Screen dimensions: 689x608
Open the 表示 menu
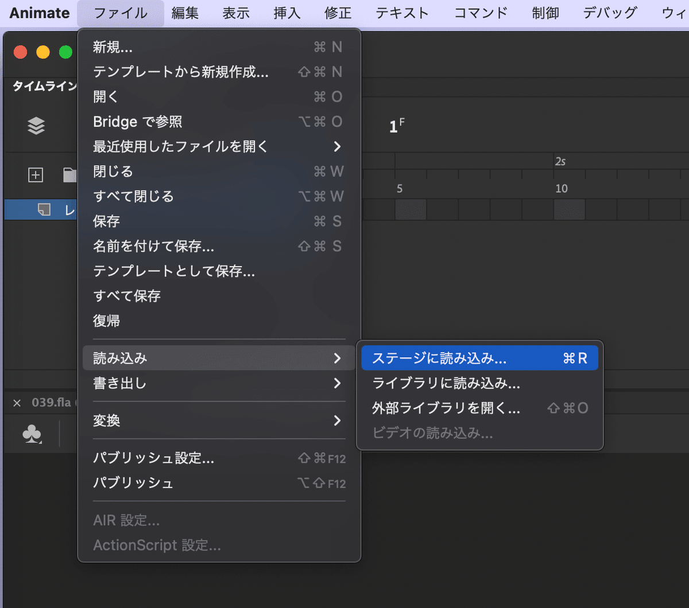coord(236,13)
